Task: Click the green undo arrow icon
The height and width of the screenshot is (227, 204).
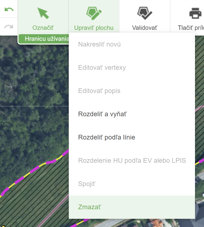Action: tap(9, 9)
